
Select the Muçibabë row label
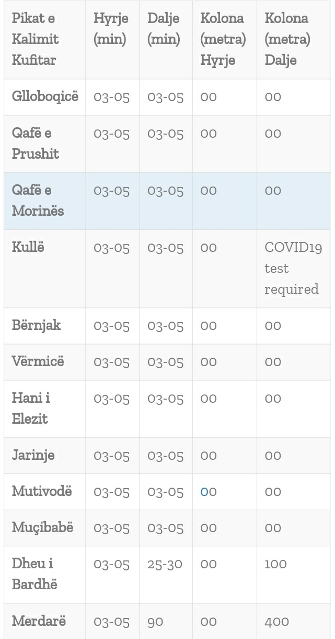coord(43,528)
